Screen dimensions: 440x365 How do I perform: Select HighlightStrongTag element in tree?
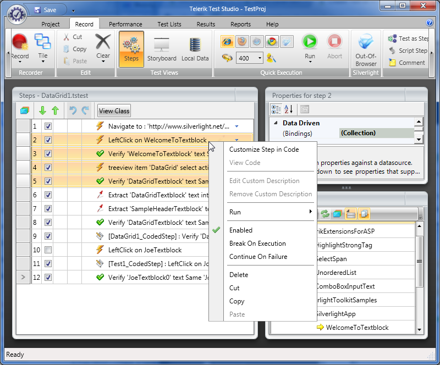point(344,245)
